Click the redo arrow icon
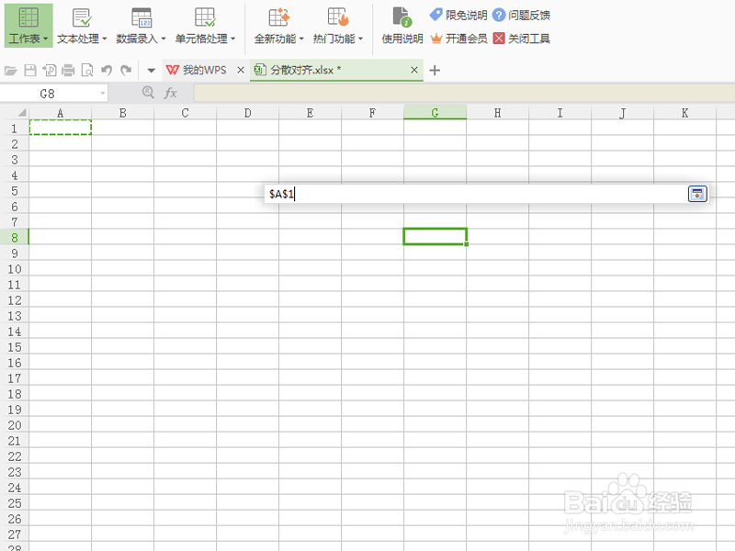 pyautogui.click(x=126, y=71)
